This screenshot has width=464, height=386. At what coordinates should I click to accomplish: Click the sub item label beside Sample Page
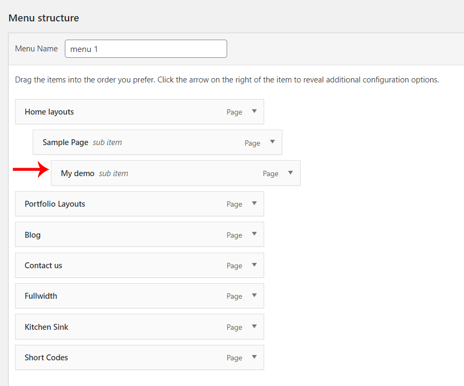(107, 142)
